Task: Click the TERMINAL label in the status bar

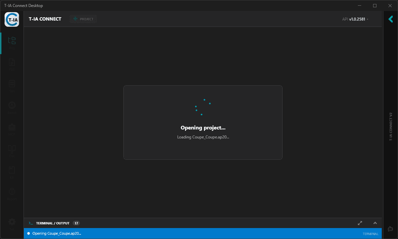Action: point(370,234)
